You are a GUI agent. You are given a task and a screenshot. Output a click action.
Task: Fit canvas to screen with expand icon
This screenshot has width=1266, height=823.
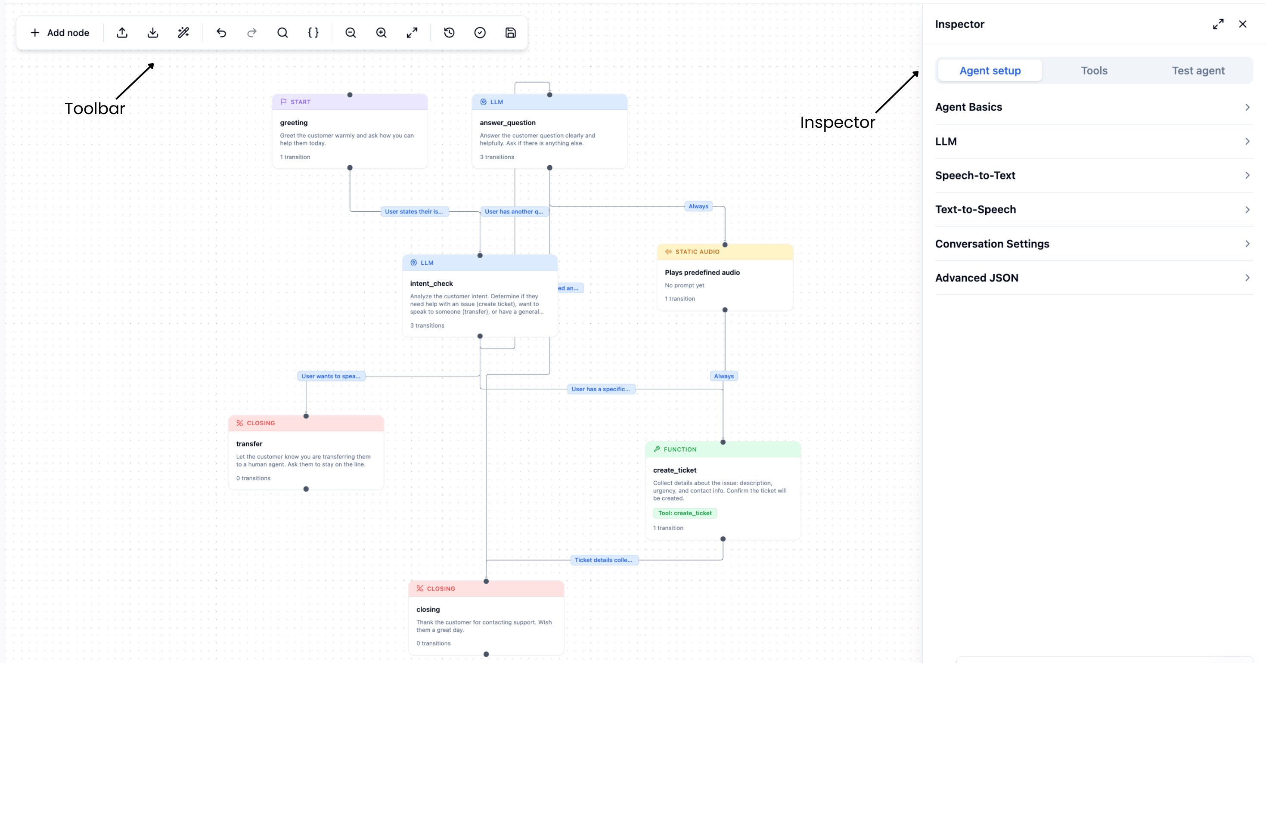(412, 33)
